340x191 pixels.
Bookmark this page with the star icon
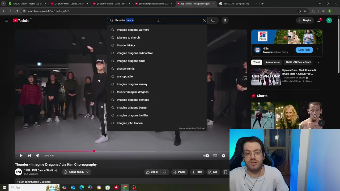(305, 11)
